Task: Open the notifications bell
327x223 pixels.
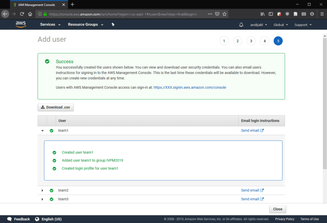Action: click(241, 25)
